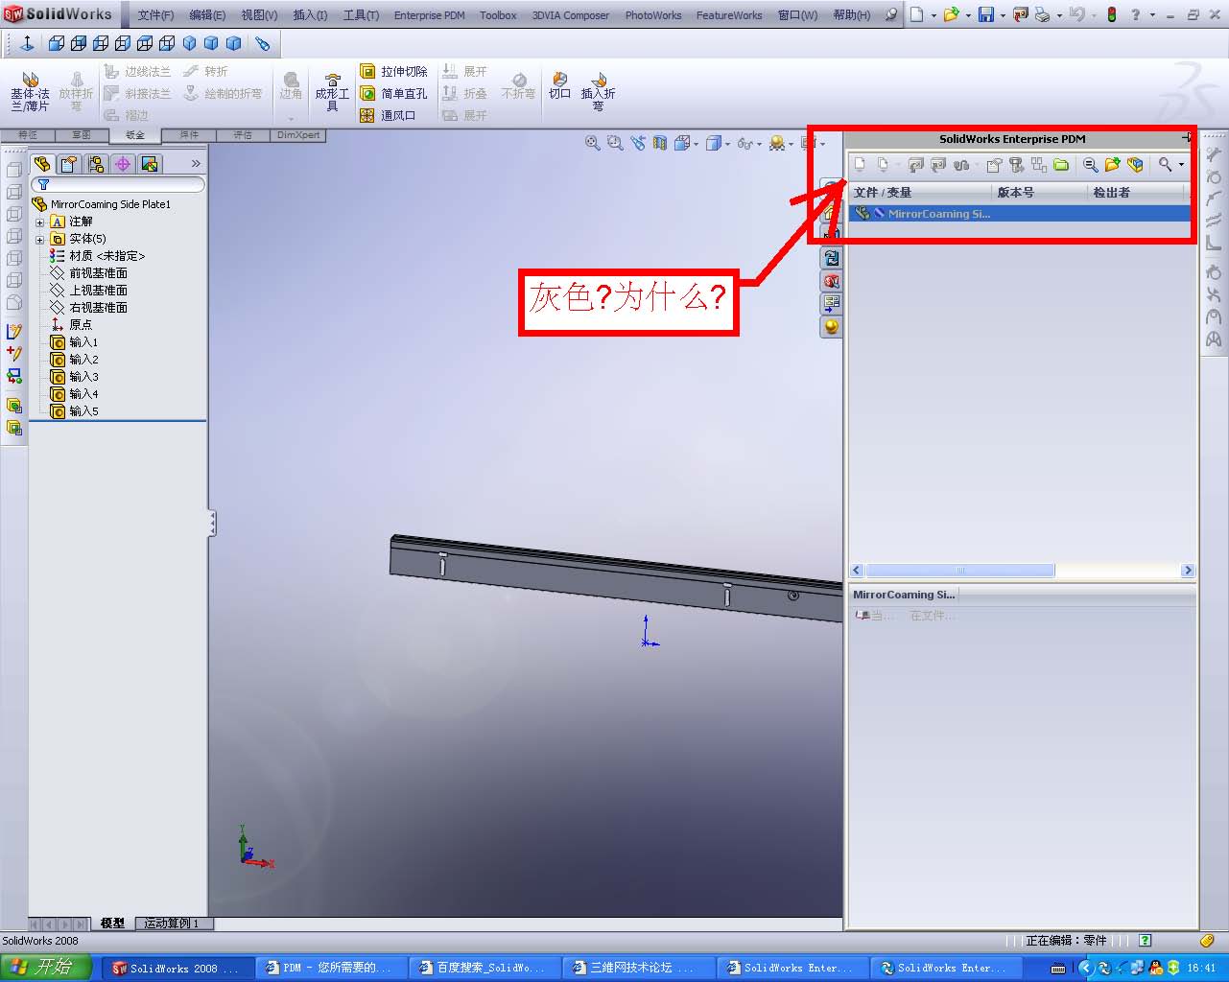Open the 插入(I) menu
This screenshot has height=982, width=1229.
[310, 15]
